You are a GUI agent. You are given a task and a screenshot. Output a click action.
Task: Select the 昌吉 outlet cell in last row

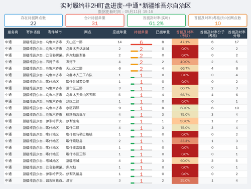pyautogui.click(x=69, y=180)
